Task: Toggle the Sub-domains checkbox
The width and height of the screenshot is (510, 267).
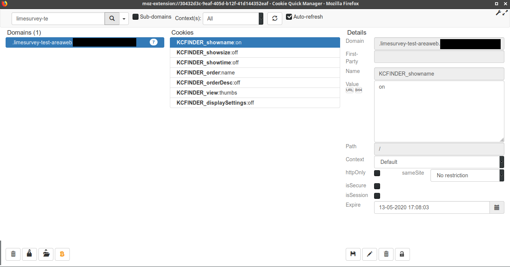Action: click(x=136, y=17)
